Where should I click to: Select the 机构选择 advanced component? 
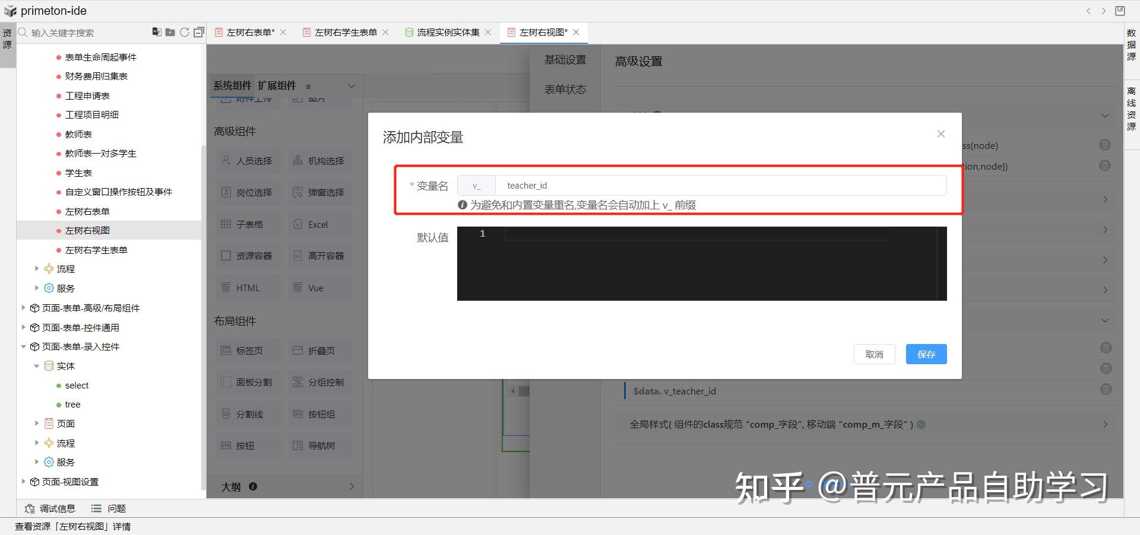[320, 160]
